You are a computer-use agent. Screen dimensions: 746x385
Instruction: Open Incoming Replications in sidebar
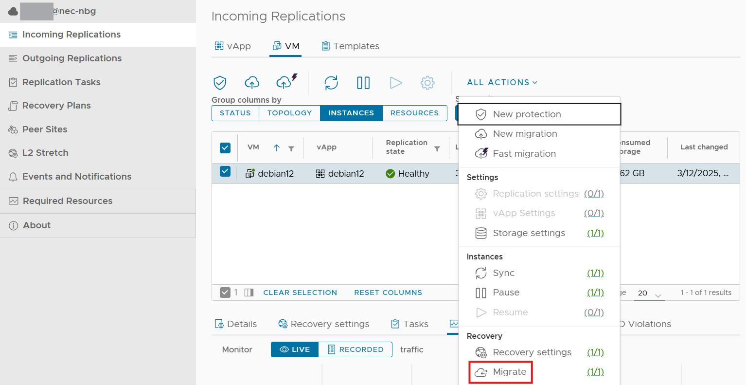98,35
